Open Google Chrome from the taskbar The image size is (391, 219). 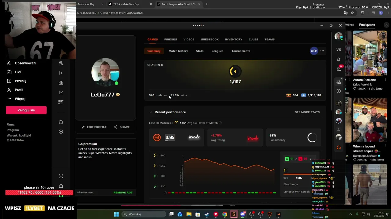click(225, 214)
